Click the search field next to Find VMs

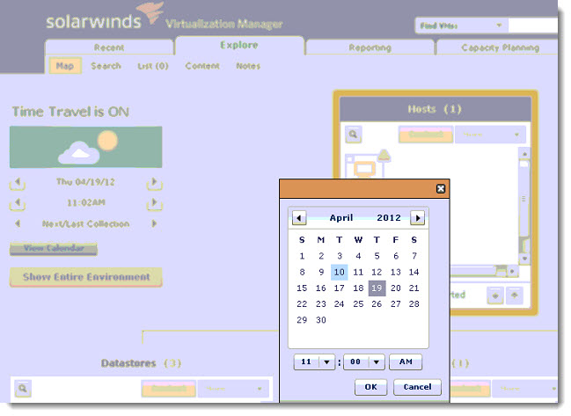533,26
